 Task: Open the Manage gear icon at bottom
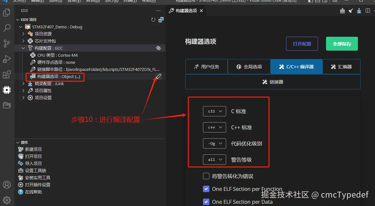[7, 200]
